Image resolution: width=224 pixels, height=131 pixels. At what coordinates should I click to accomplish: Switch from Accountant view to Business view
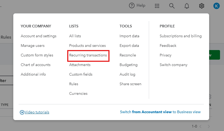click(x=160, y=112)
